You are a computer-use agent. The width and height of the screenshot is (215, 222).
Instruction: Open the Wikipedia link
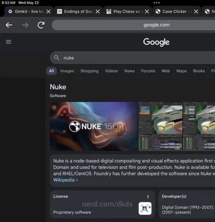[65, 180]
